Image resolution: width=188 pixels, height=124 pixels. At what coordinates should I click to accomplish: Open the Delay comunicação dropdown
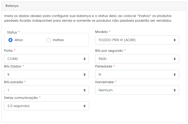tap(46, 106)
